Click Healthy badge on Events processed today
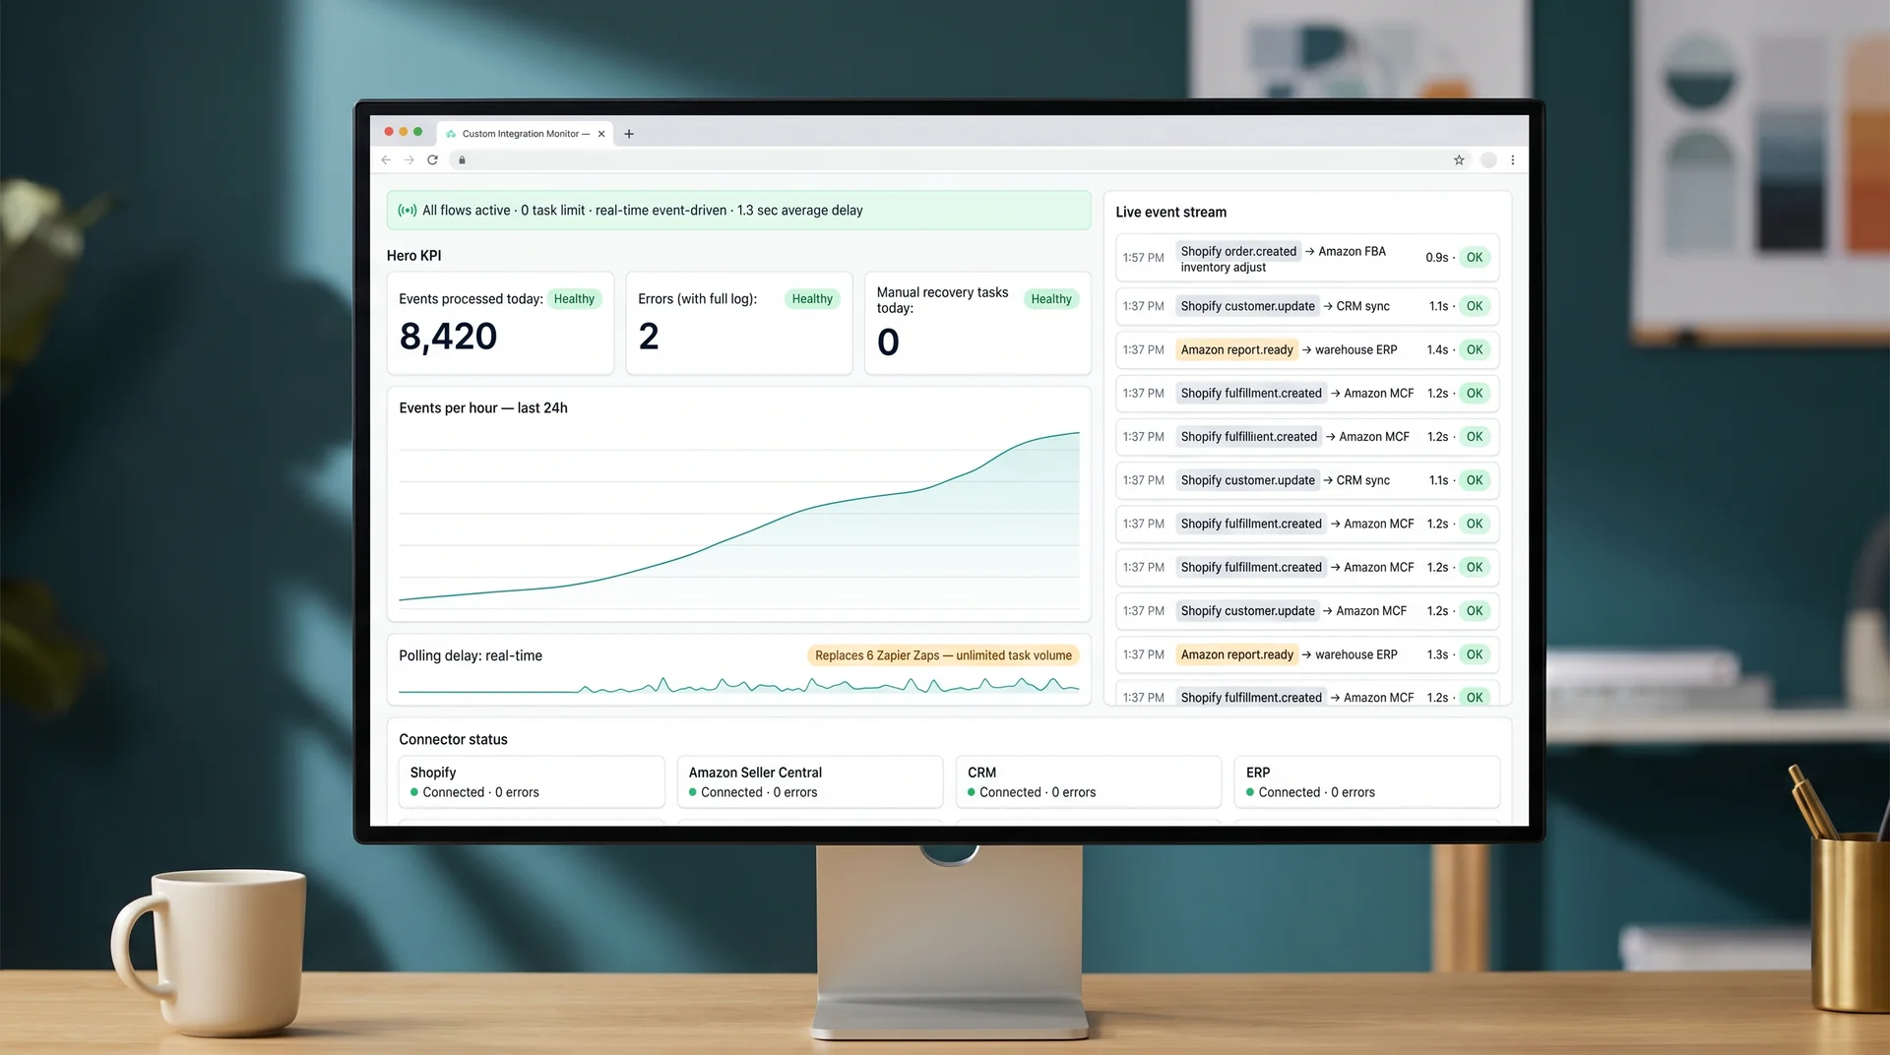The width and height of the screenshot is (1890, 1055). tap(574, 299)
